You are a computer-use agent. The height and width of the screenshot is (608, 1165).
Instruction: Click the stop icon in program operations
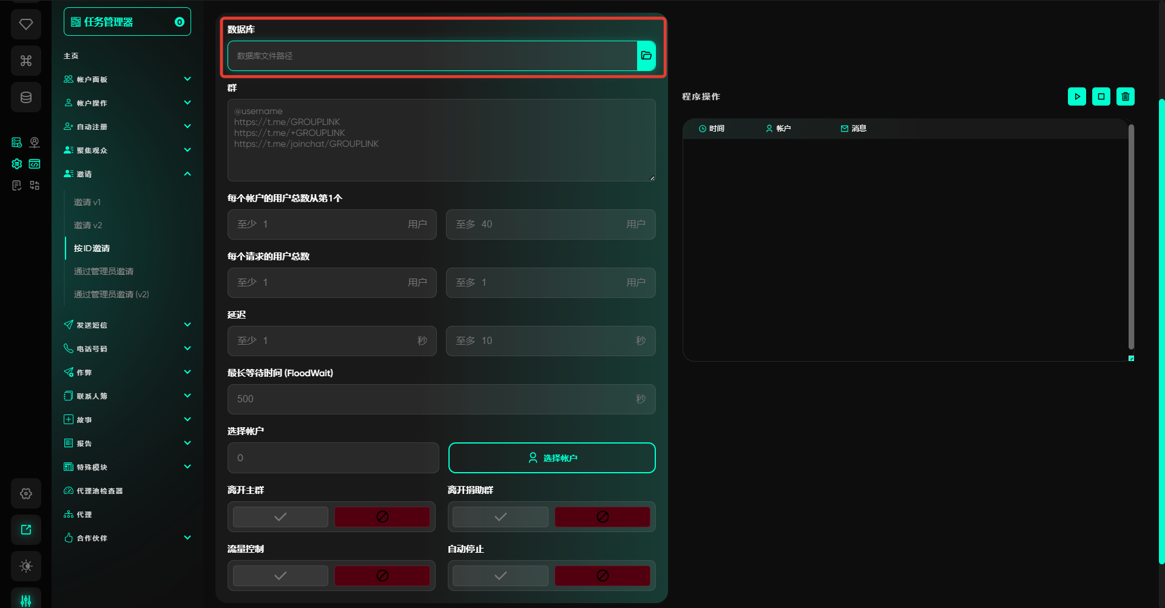point(1101,96)
